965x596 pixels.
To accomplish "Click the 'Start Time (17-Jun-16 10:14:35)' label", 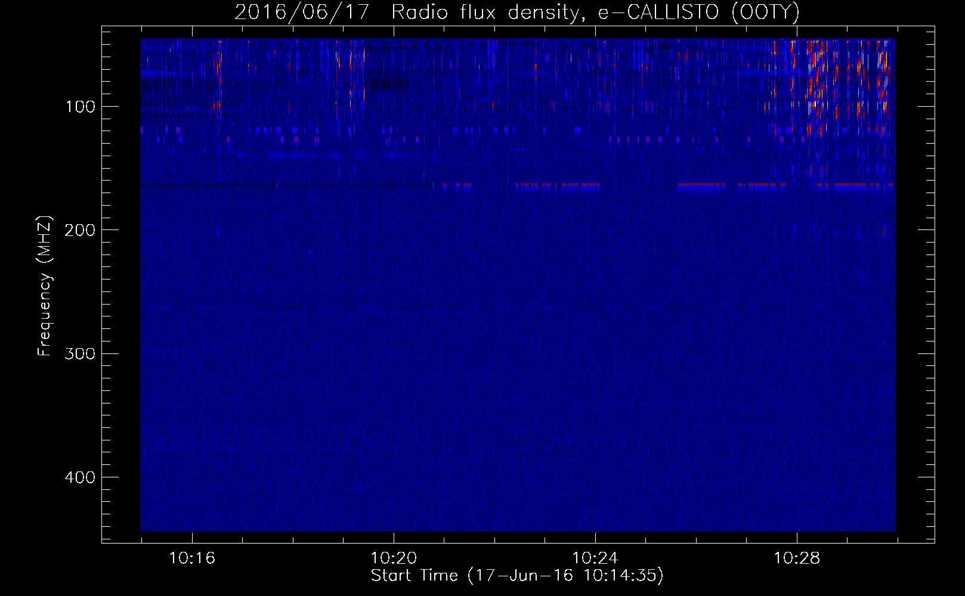I will point(517,576).
